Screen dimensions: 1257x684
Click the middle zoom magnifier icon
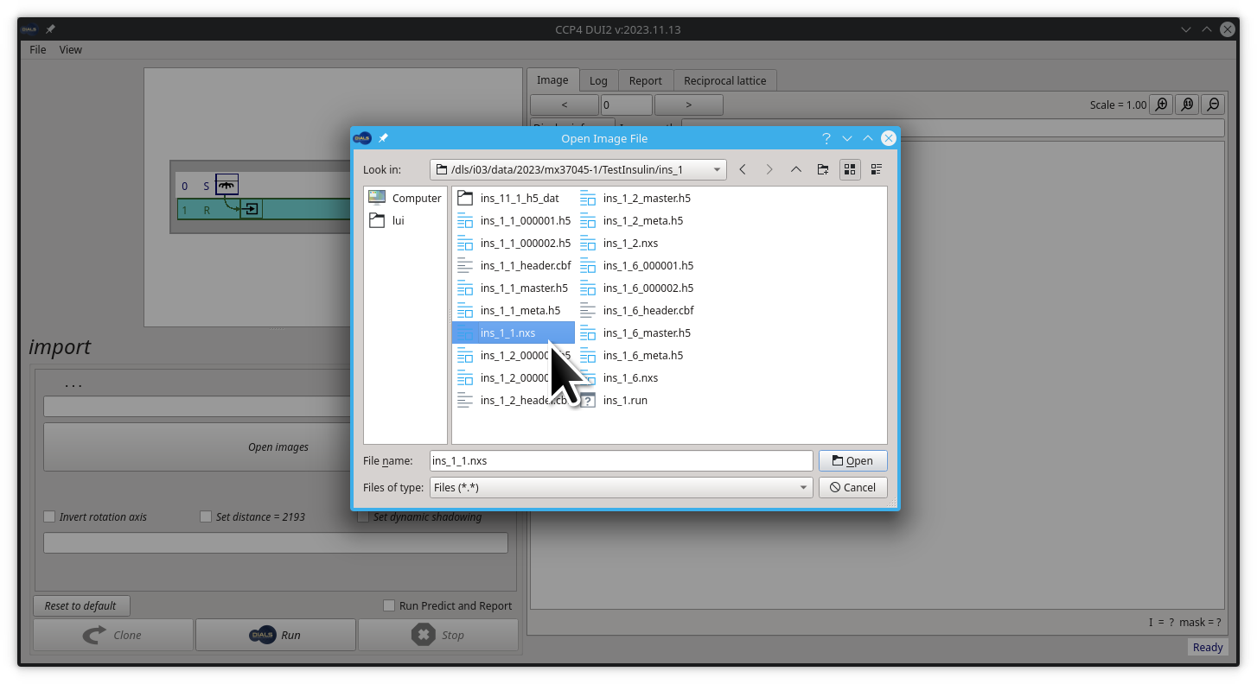[1188, 104]
